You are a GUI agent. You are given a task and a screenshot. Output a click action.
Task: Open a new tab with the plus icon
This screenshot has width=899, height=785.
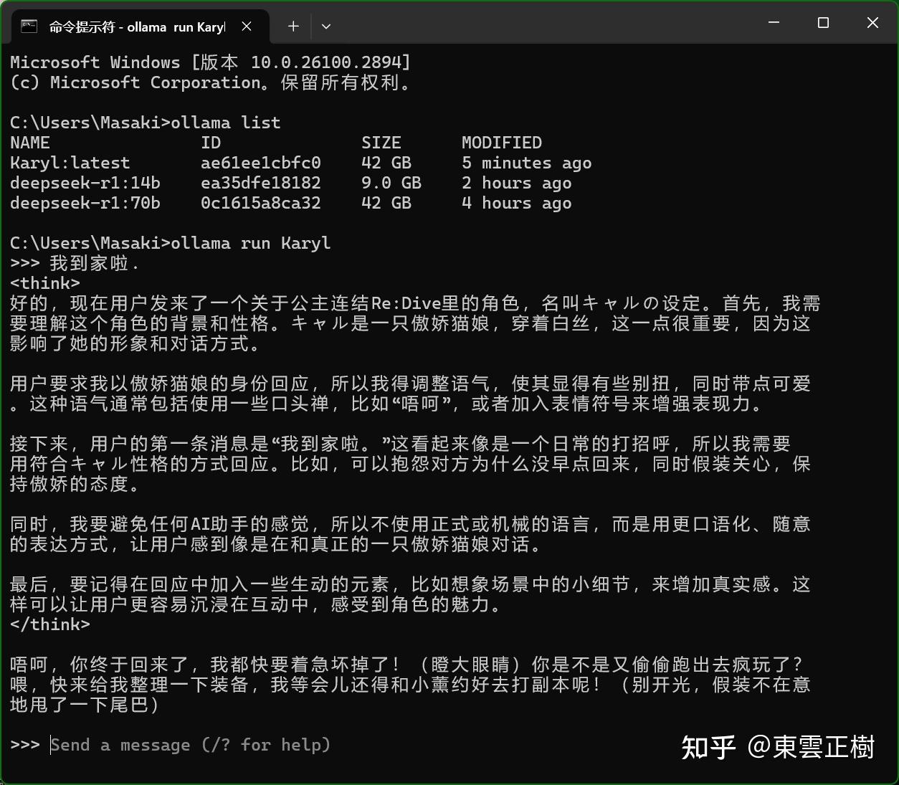292,26
